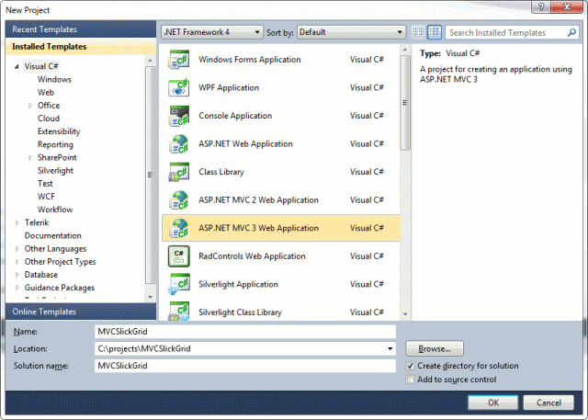Viewport: 588px width, 420px height.
Task: Click the template list scrollbar thumb
Action: click(405, 103)
